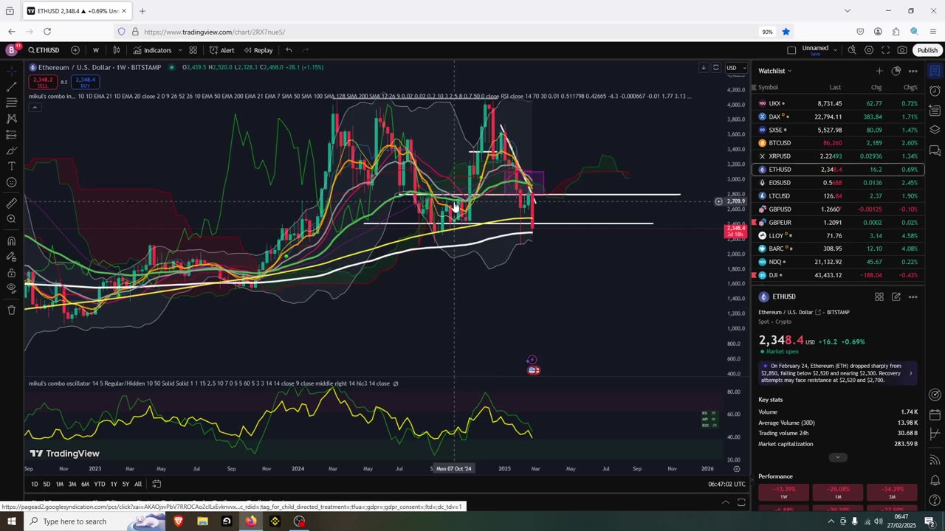Open symbol details grid icon beside ETHUSD
This screenshot has width=945, height=531.
[x=879, y=296]
